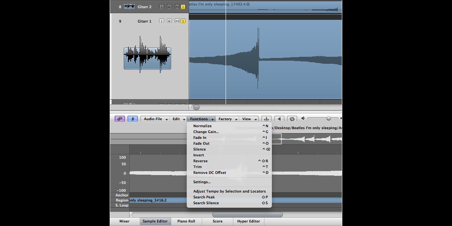Viewport: 452px width, 226px height.
Task: Open the Mixer tab
Action: coord(124,221)
